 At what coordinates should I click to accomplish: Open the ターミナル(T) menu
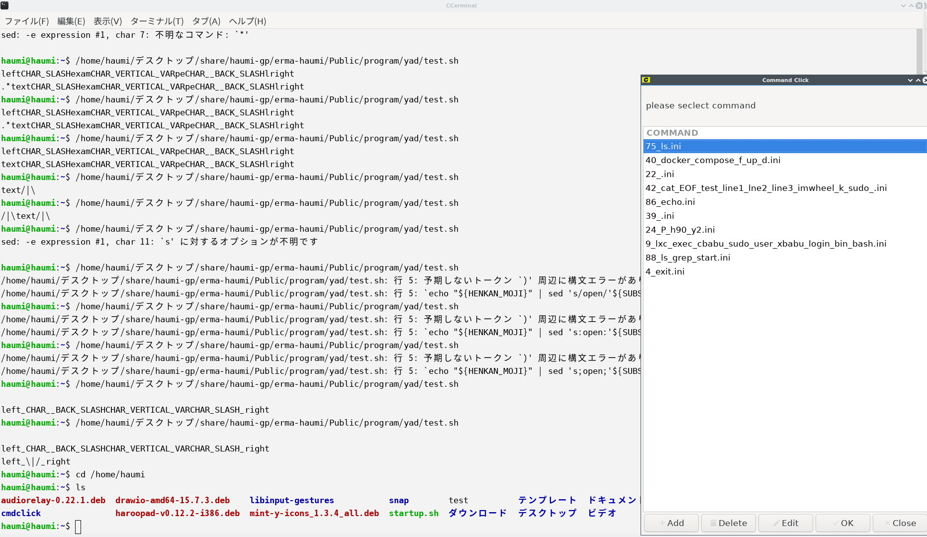click(157, 21)
